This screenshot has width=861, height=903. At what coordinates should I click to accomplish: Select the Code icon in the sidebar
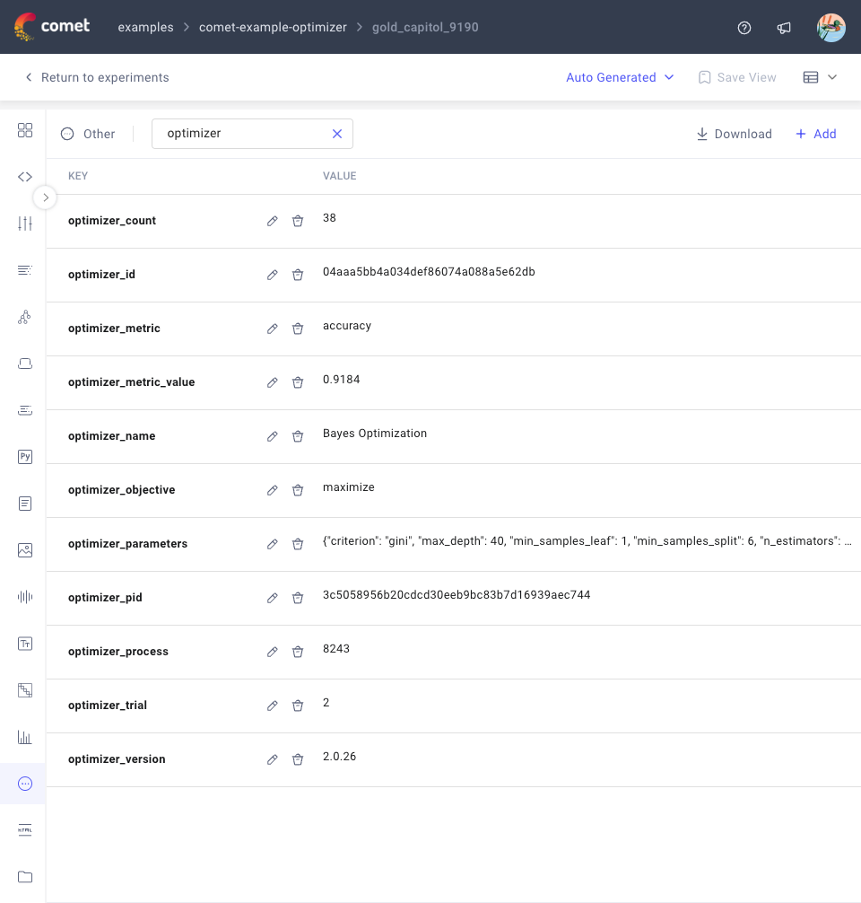tap(25, 176)
